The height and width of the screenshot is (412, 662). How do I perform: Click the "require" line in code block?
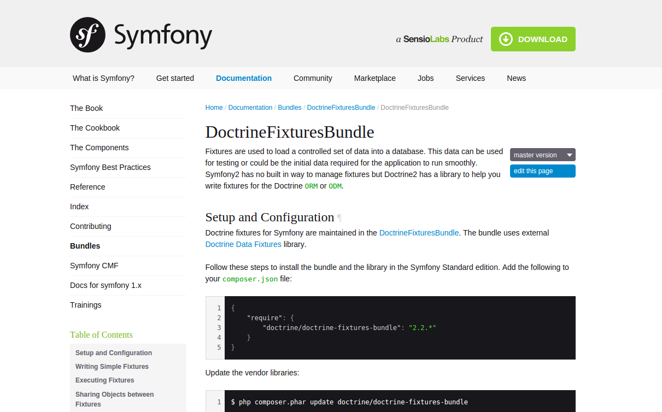tap(271, 317)
